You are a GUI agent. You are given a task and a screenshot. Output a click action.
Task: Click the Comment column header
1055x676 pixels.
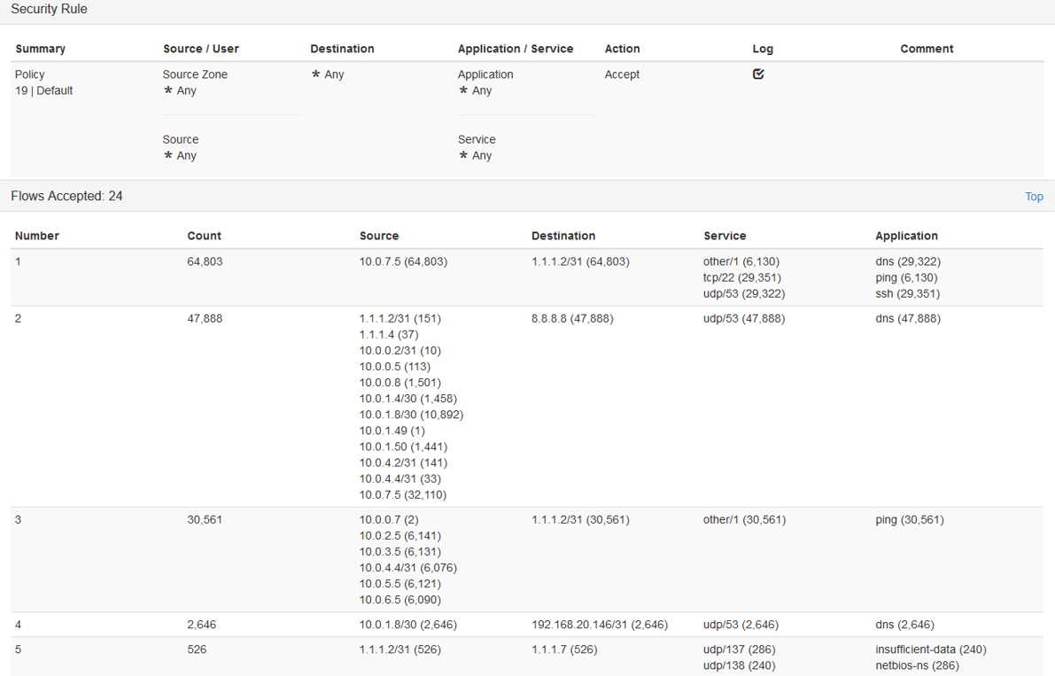[927, 49]
